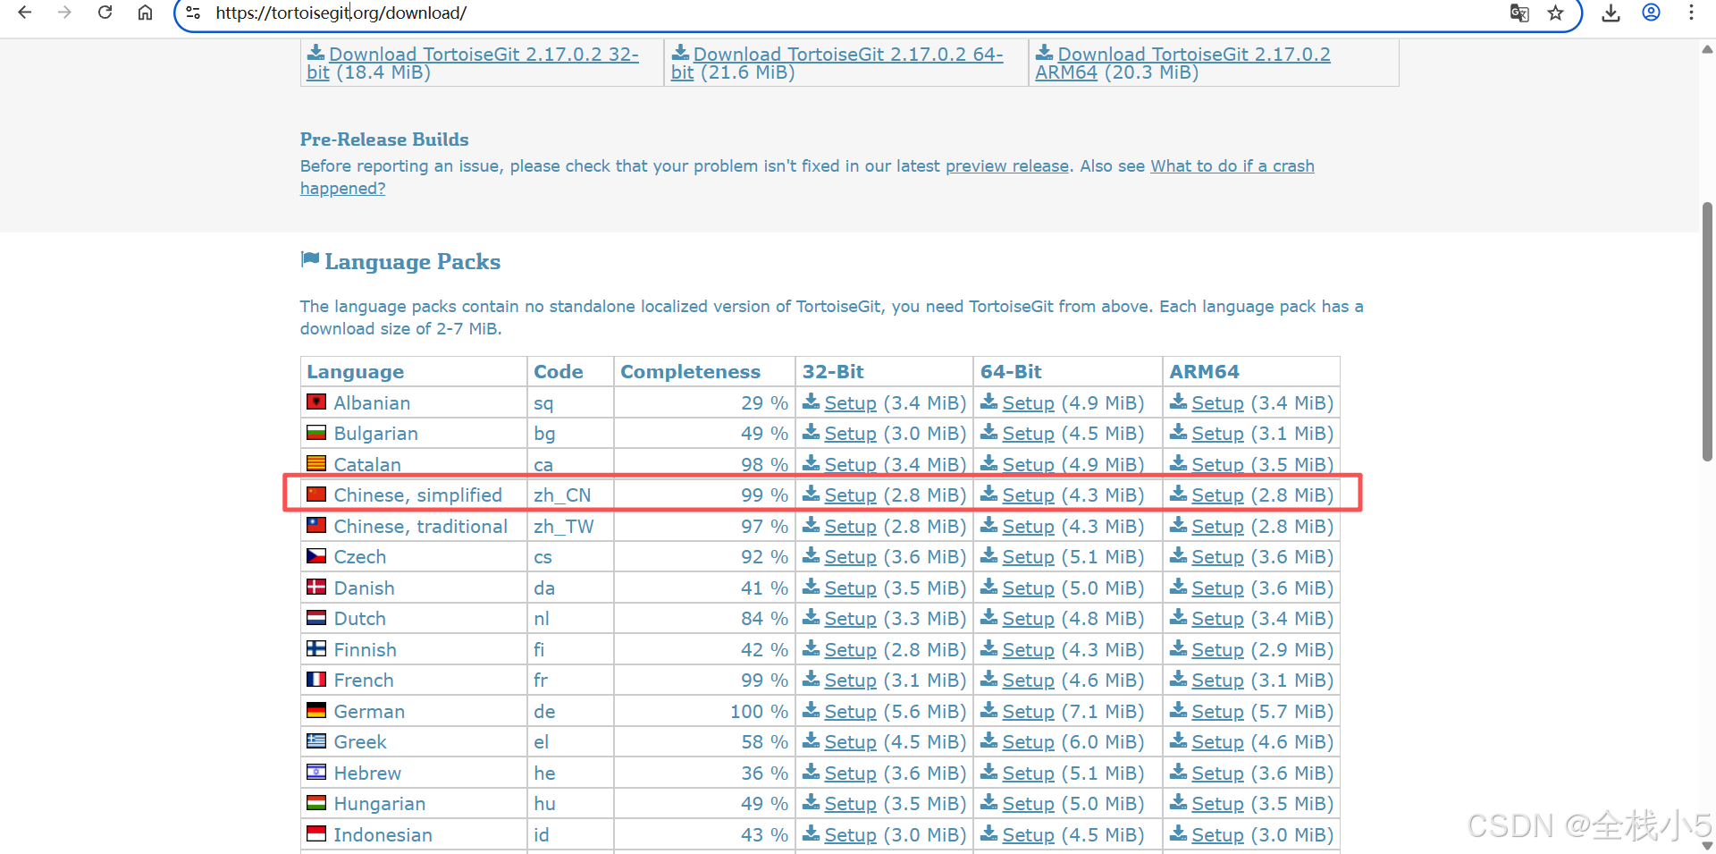Click the Indonesian flag icon
The image size is (1716, 854).
tap(316, 833)
